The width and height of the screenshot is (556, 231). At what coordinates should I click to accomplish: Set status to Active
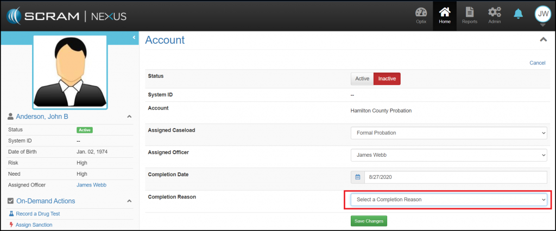click(362, 79)
